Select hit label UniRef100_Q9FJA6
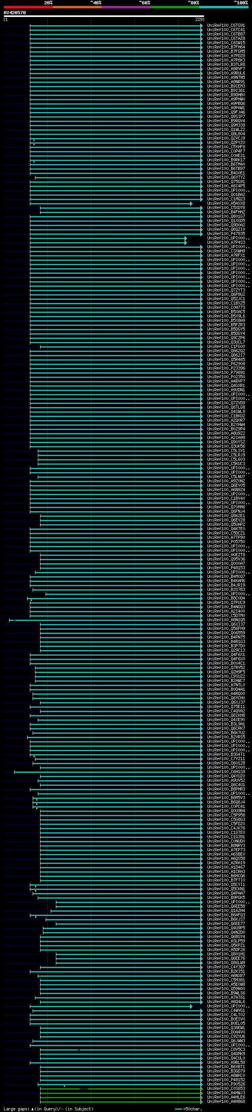The image size is (252, 1112). [226, 112]
